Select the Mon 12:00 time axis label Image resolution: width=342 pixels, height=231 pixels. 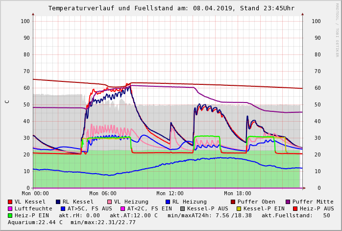tap(170, 194)
